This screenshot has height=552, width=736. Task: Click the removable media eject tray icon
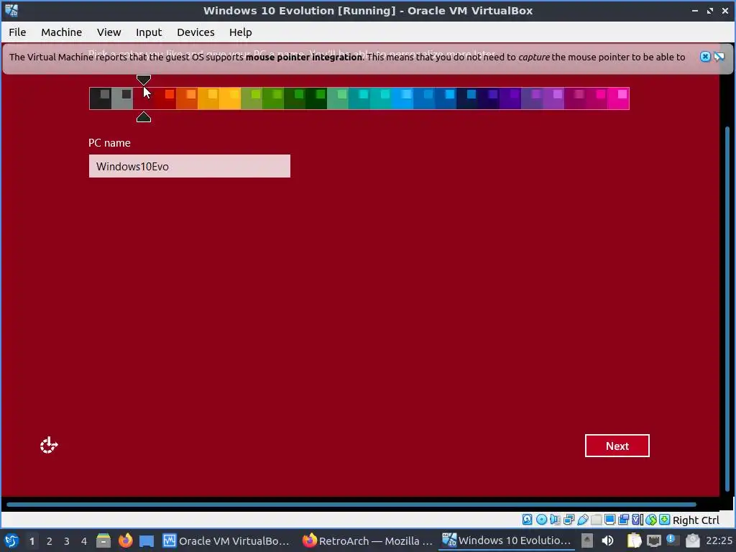click(587, 540)
